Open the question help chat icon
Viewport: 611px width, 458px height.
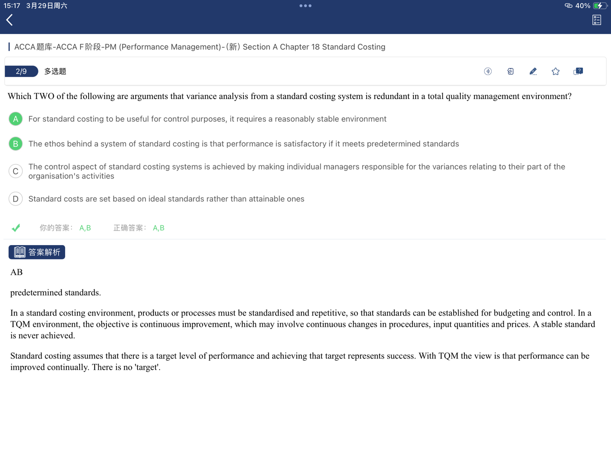(578, 71)
